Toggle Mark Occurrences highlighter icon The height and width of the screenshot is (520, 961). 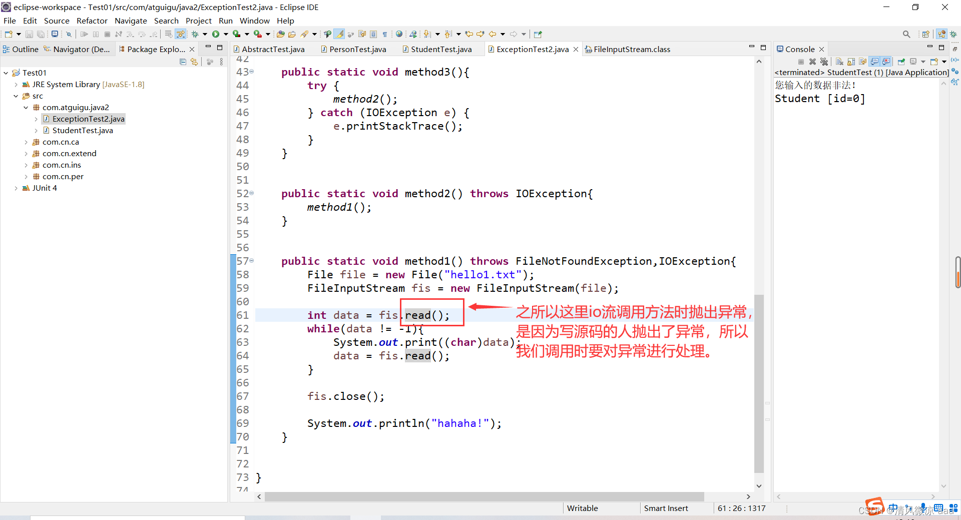pos(339,34)
